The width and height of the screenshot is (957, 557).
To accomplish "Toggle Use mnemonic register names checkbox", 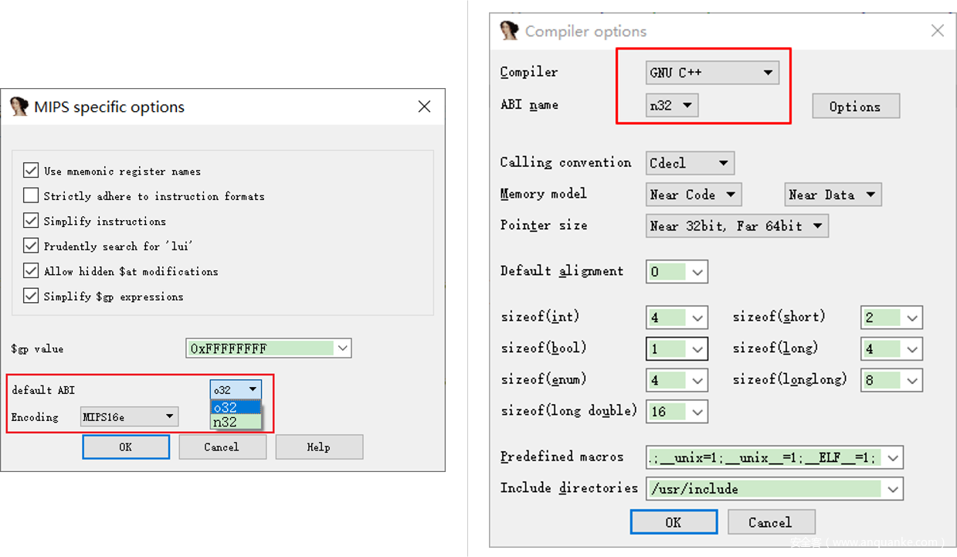I will pos(31,171).
